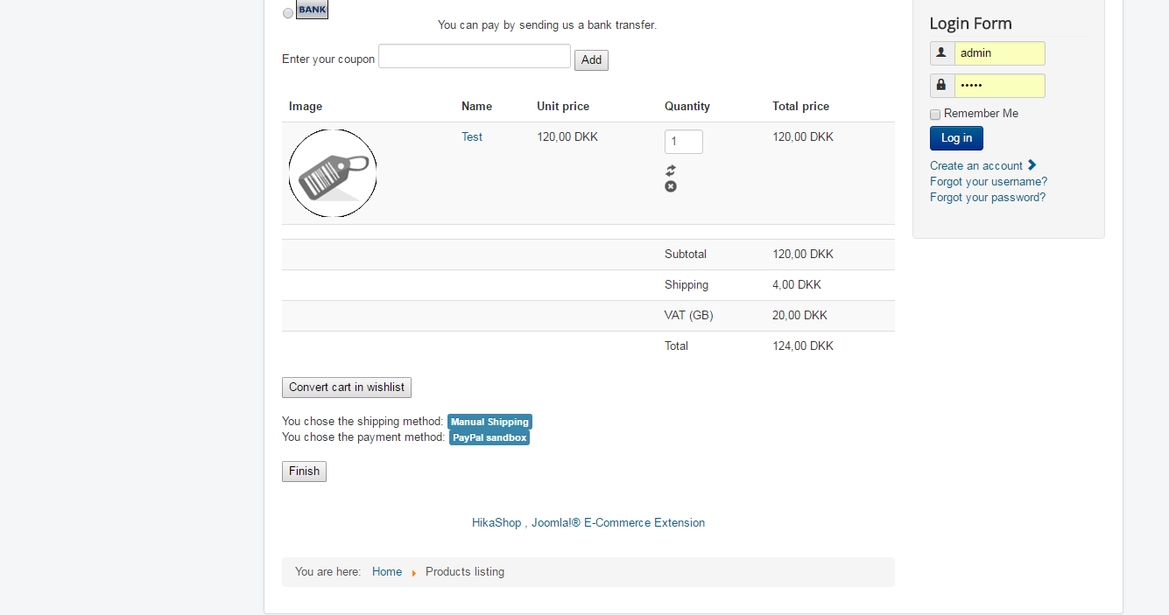Select the bank transfer payment radio button
The height and width of the screenshot is (615, 1169).
click(288, 13)
